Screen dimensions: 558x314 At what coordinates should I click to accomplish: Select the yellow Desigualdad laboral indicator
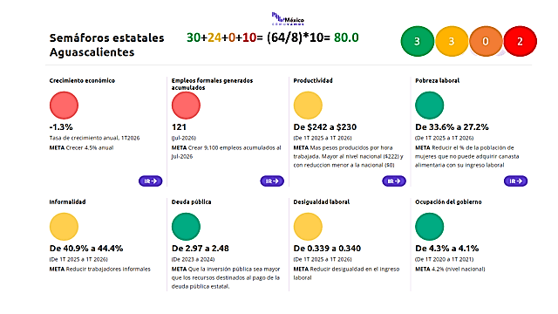pyautogui.click(x=308, y=227)
